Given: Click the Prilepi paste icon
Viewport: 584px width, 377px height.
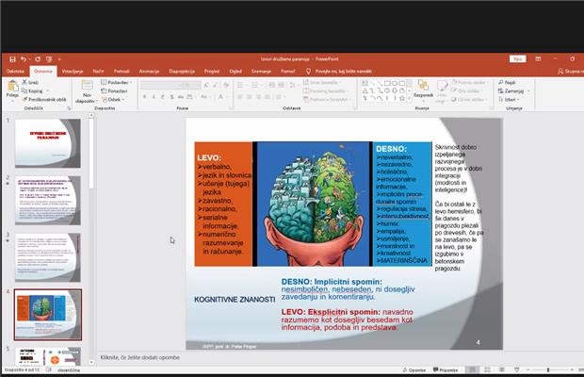Looking at the screenshot, I should 12,86.
